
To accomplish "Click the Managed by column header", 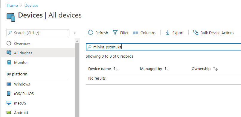I will coord(151,69).
